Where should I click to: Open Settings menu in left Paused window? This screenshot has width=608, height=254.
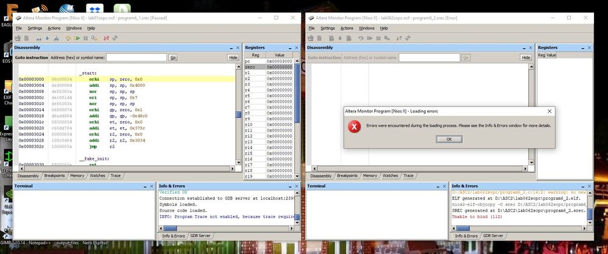coord(35,28)
